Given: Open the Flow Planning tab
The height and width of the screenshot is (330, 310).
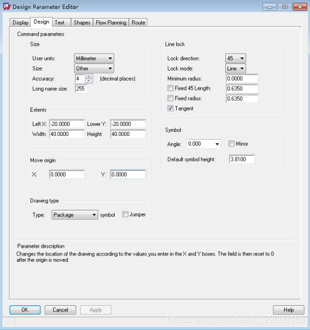Looking at the screenshot, I should click(x=111, y=23).
